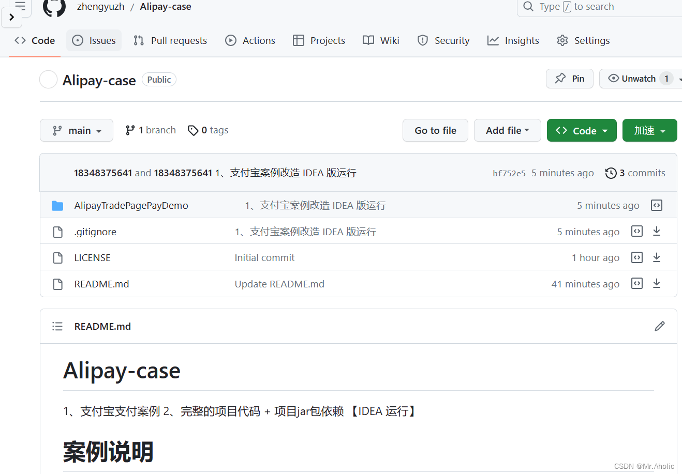The width and height of the screenshot is (682, 474).
Task: Click the Alipay-case README heading
Action: click(122, 371)
